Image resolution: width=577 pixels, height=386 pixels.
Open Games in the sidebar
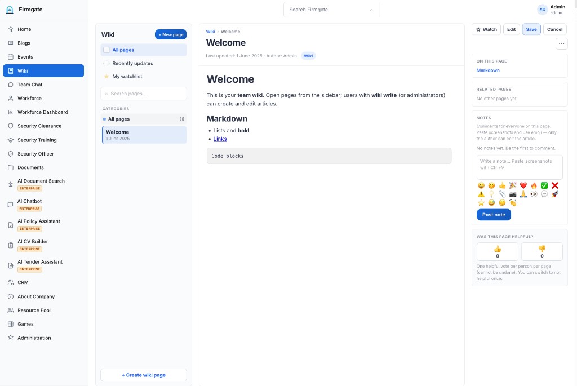pos(43,324)
